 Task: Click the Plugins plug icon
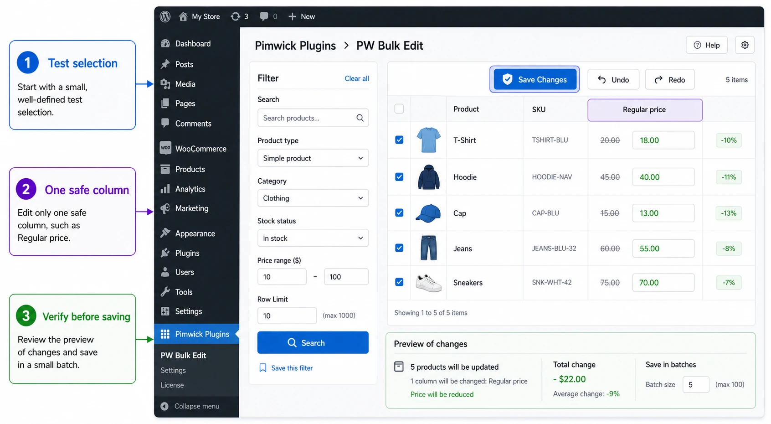click(165, 253)
